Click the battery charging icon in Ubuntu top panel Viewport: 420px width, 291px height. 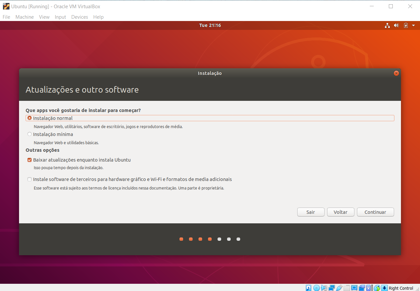coord(406,25)
